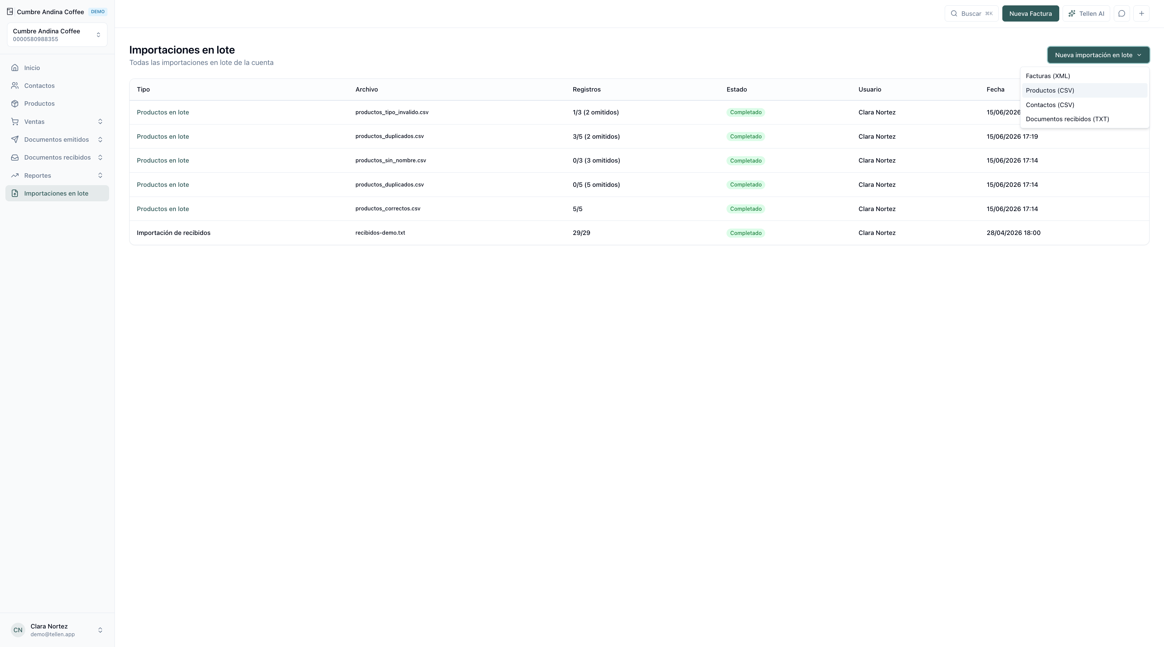This screenshot has height=647, width=1164.
Task: Click the email demo@tellen.app
Action: point(53,634)
